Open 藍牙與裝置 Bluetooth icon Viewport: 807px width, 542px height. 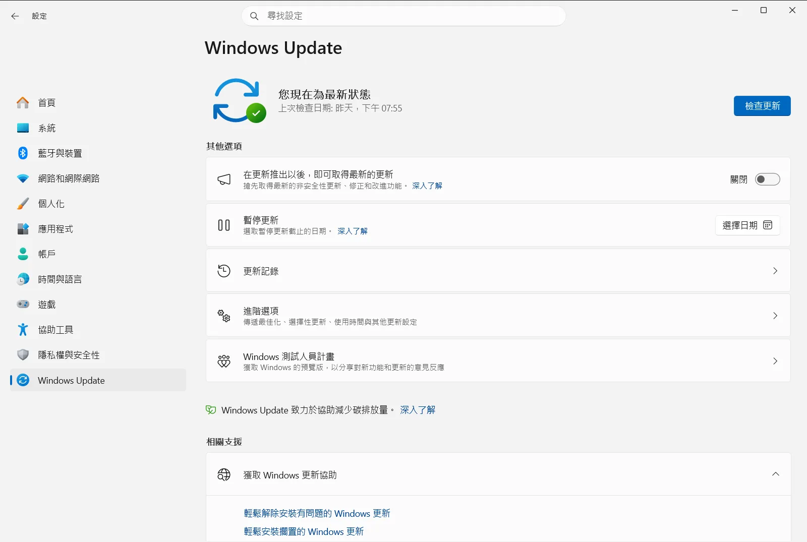23,153
